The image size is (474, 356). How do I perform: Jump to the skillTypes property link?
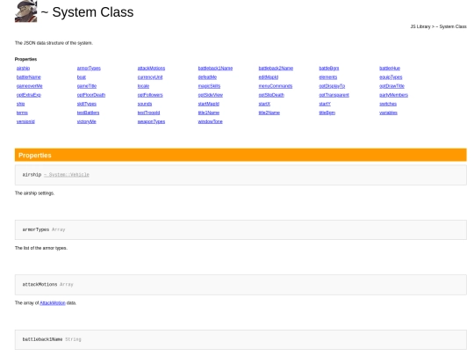pos(86,104)
